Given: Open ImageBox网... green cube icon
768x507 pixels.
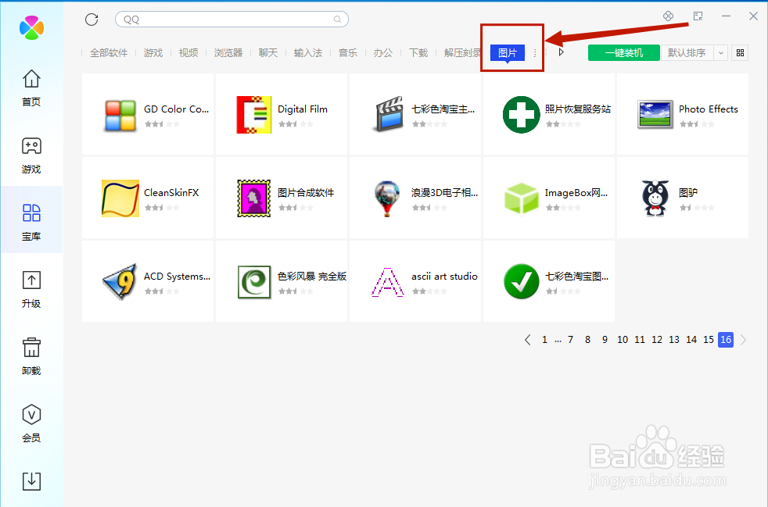Looking at the screenshot, I should coord(521,198).
